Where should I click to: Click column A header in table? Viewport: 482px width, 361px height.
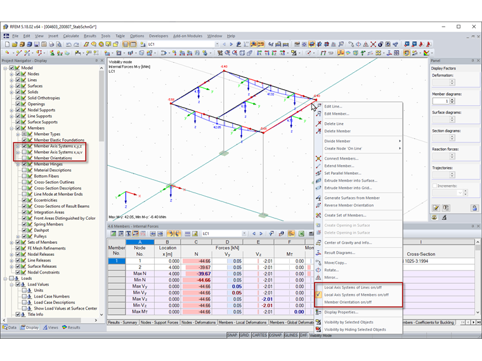(x=140, y=242)
